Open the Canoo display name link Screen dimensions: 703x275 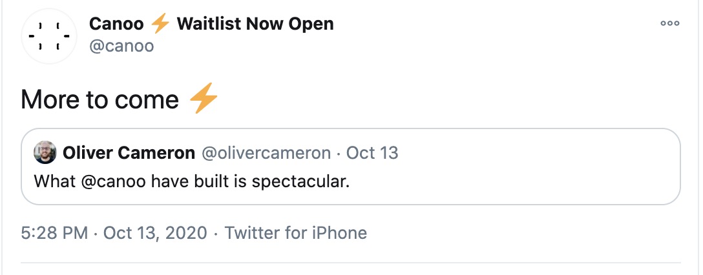tap(116, 24)
